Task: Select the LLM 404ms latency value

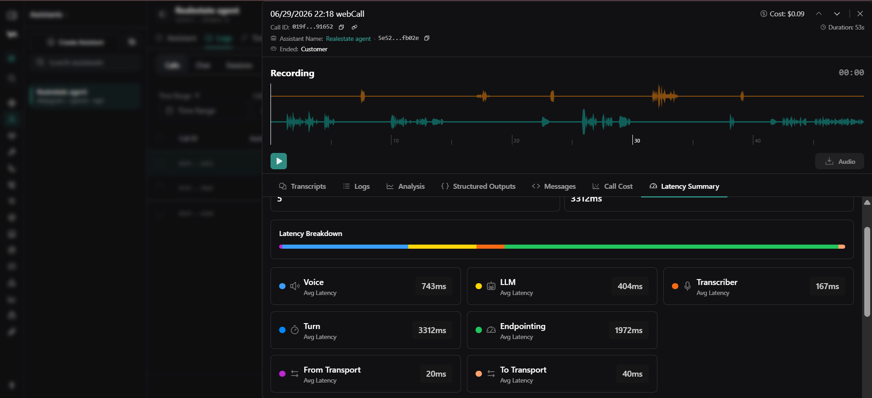Action: (630, 286)
